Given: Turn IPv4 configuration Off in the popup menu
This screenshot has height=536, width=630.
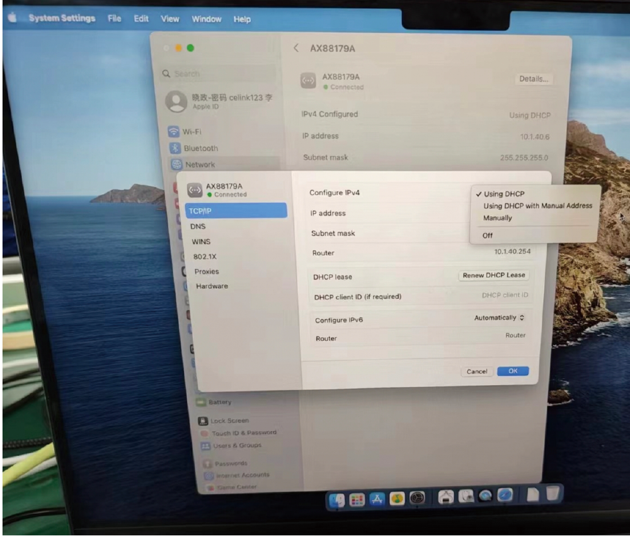Looking at the screenshot, I should pos(488,235).
